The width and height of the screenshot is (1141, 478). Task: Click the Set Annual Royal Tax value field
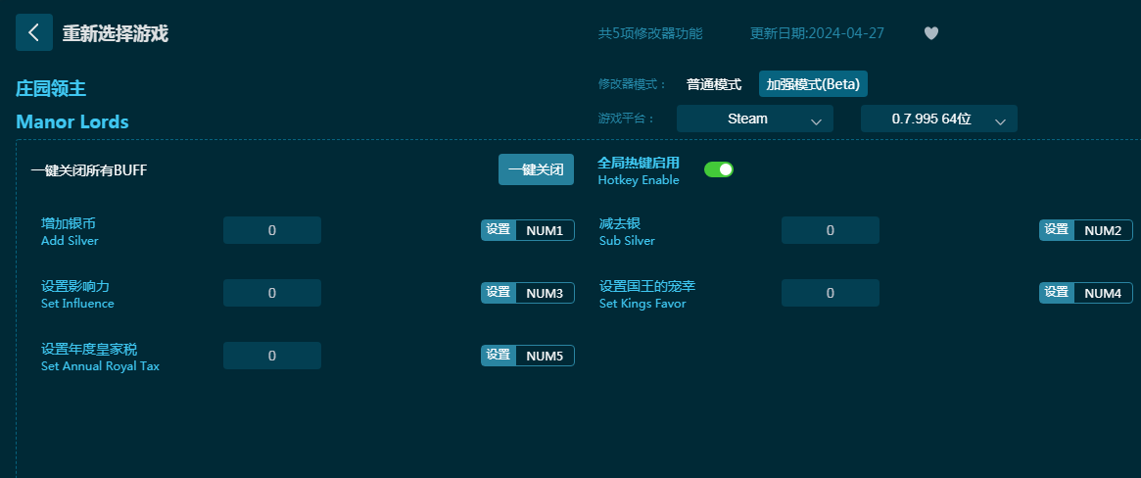pos(272,356)
